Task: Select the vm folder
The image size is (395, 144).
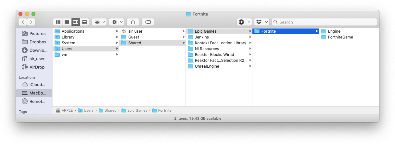Action: [86, 54]
